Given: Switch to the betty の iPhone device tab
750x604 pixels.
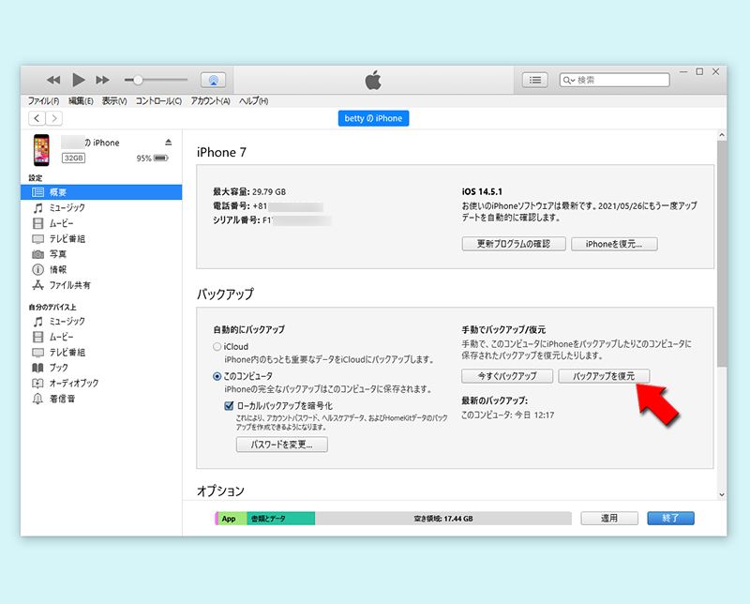Looking at the screenshot, I should (373, 118).
